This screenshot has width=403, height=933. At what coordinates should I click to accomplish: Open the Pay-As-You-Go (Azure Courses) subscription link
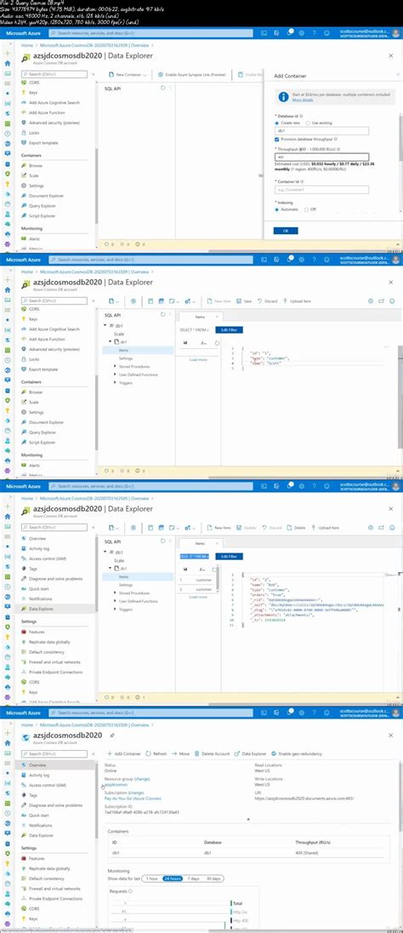133,798
